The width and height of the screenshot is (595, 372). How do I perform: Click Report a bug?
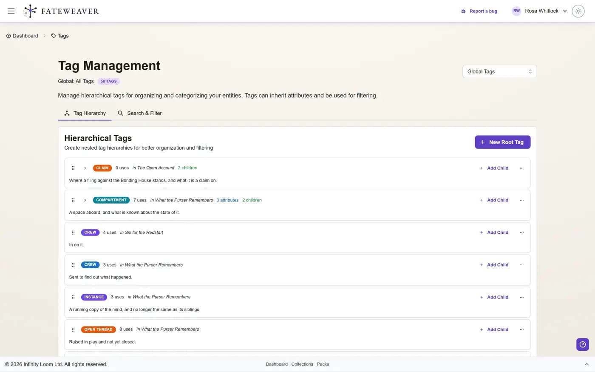(479, 11)
